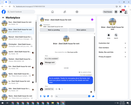Open File Explorer on the taskbar
The height and width of the screenshot is (105, 131).
pyautogui.click(x=53, y=103)
